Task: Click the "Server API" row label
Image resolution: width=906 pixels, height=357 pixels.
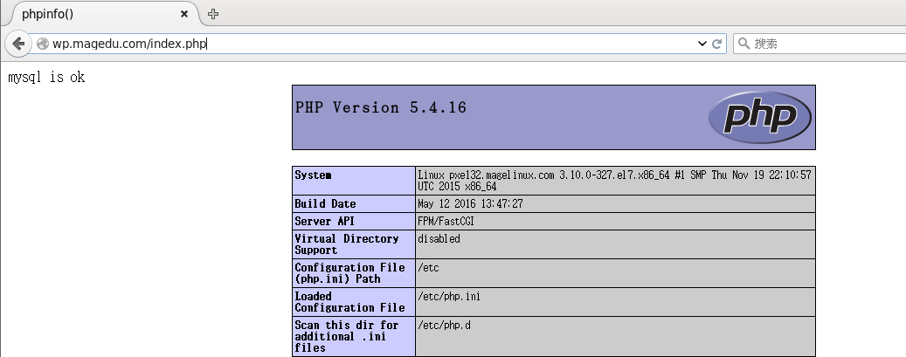Action: pyautogui.click(x=325, y=221)
